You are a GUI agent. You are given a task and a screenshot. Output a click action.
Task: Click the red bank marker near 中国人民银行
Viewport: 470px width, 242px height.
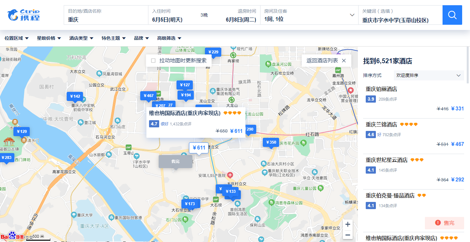[x=351, y=91]
